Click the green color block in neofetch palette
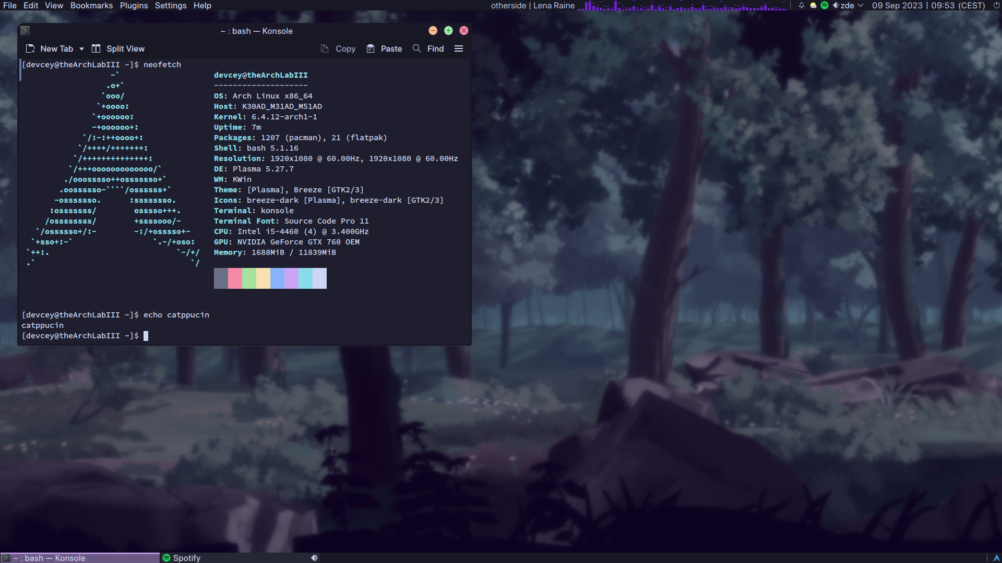1002x563 pixels. click(x=249, y=278)
